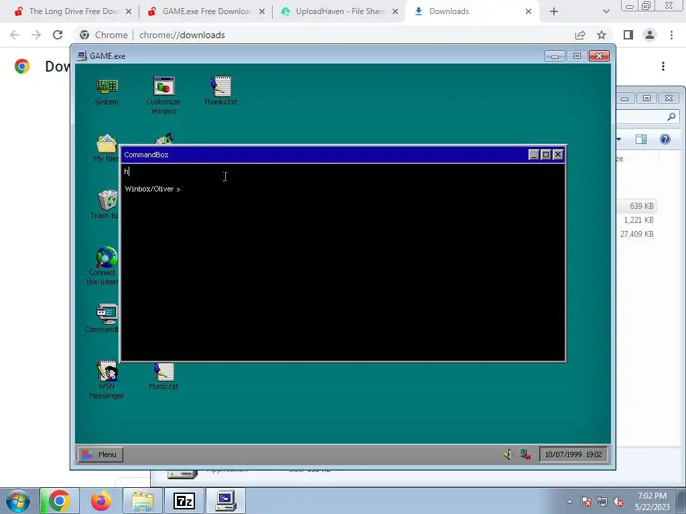Open the Trash bin desktop icon
The height and width of the screenshot is (514, 686).
[x=107, y=205]
